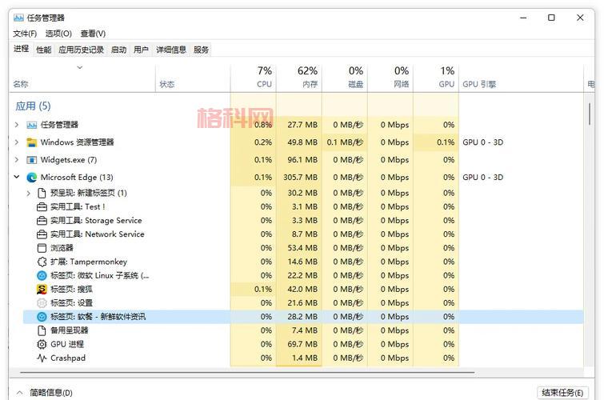Click the vertical scrollbar thumb
Image resolution: width=604 pixels, height=400 pixels.
590,114
